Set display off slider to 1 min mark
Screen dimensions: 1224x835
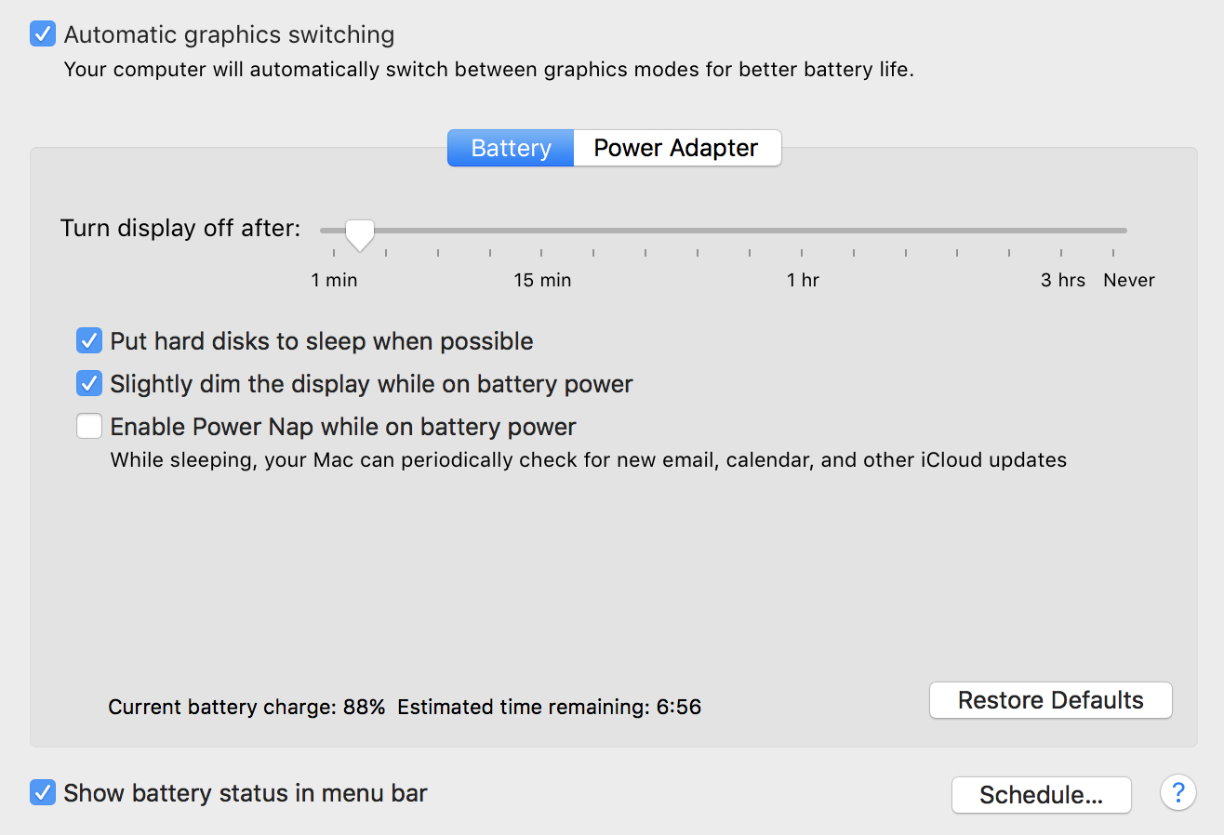coord(334,231)
